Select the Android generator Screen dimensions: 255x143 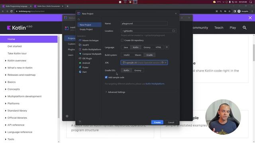tap(84, 63)
